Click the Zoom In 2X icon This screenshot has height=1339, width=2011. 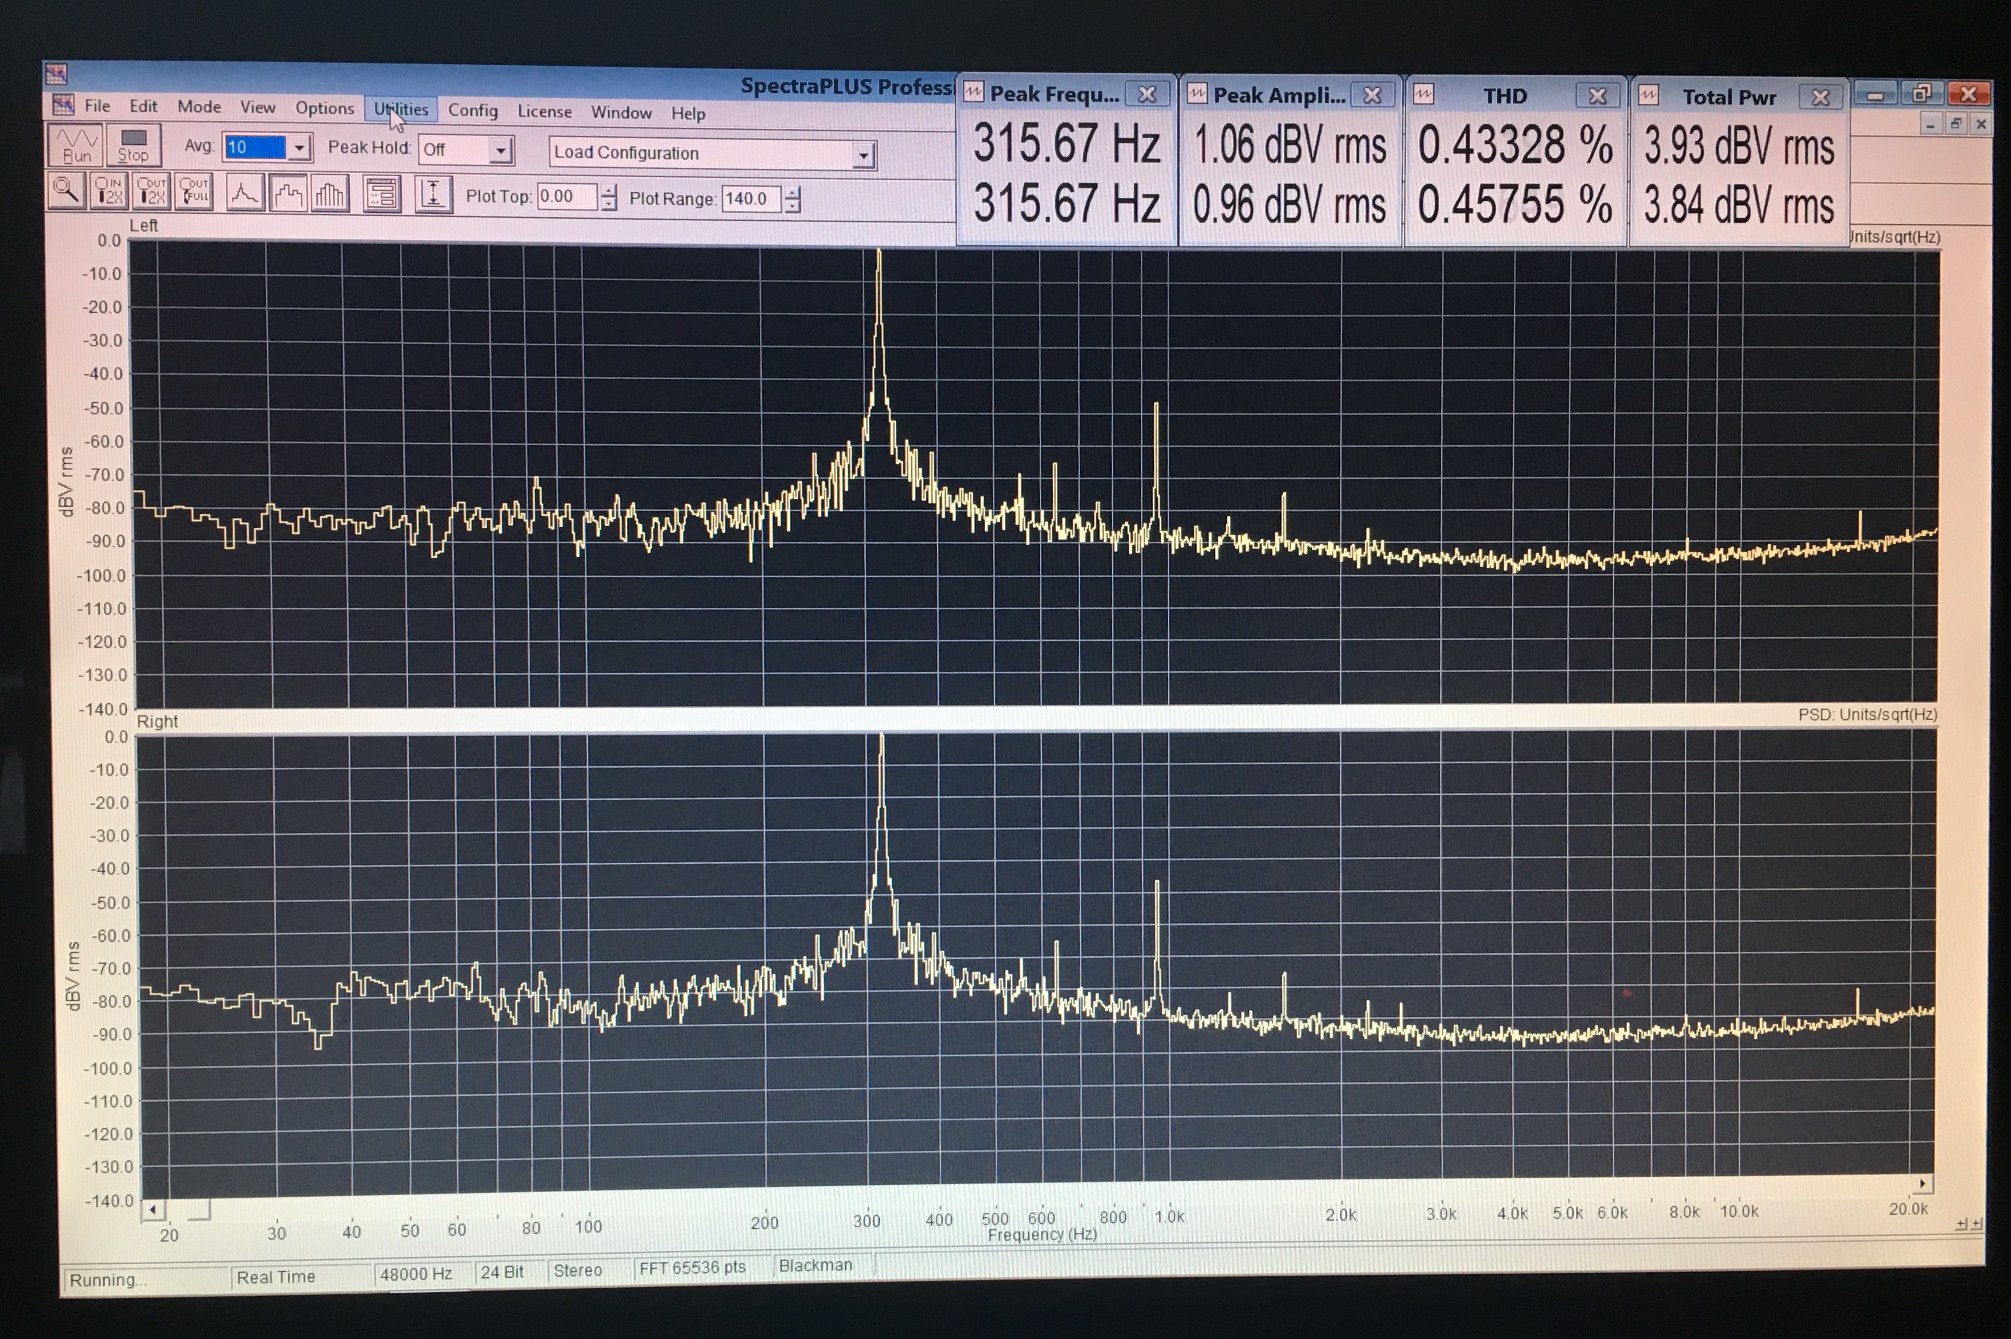109,191
